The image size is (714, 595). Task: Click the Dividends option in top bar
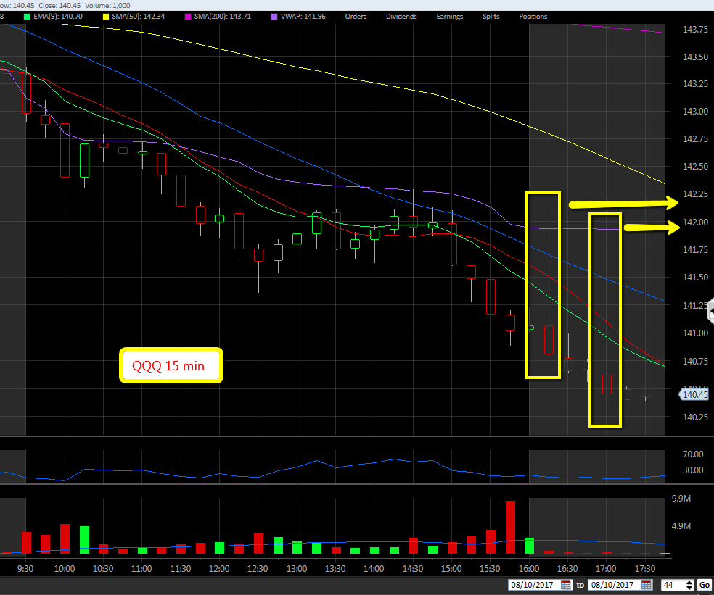pos(401,16)
